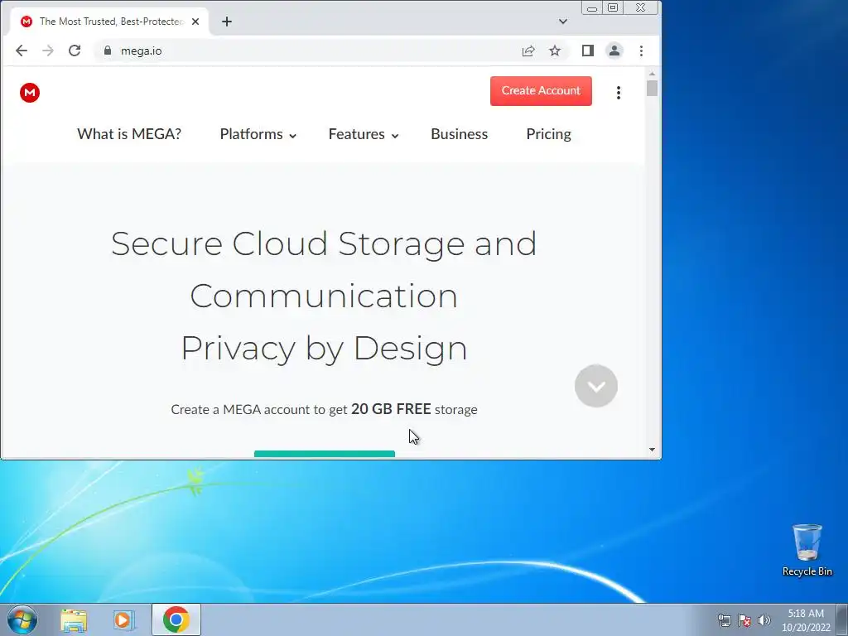Click the browser forward arrow
This screenshot has height=636, width=848.
48,51
